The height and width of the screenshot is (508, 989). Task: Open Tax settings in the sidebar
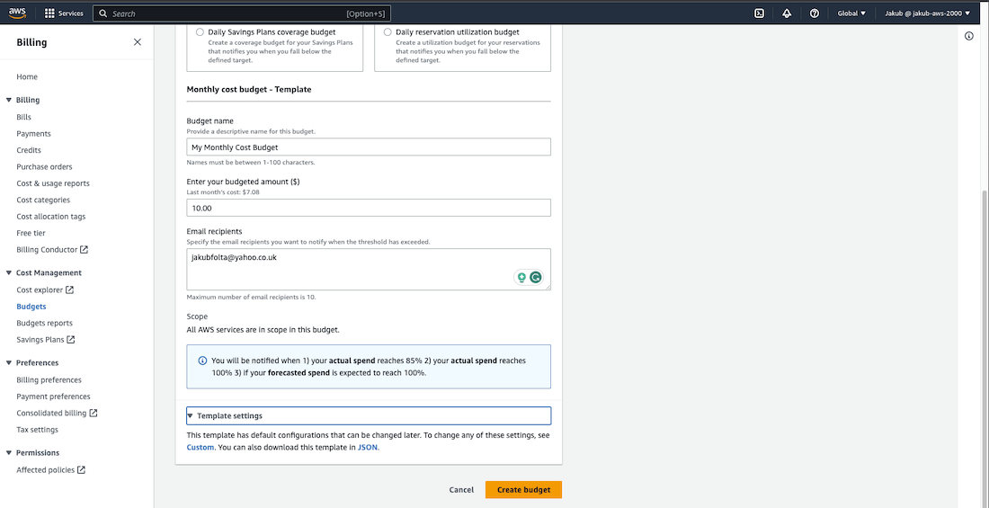tap(37, 430)
